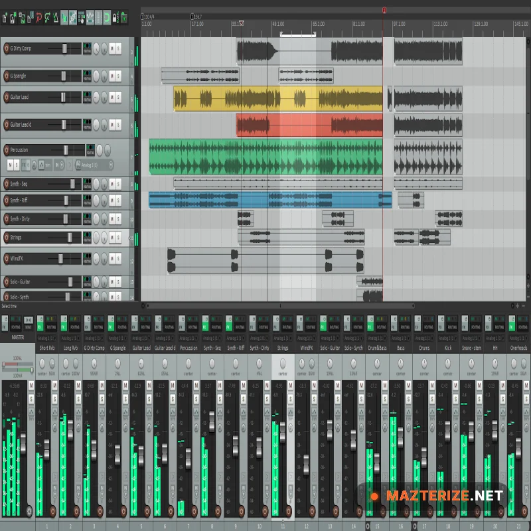Open the Analog 1 input dropdown on Percussion
Viewport: 531px width, 531px height.
93,164
